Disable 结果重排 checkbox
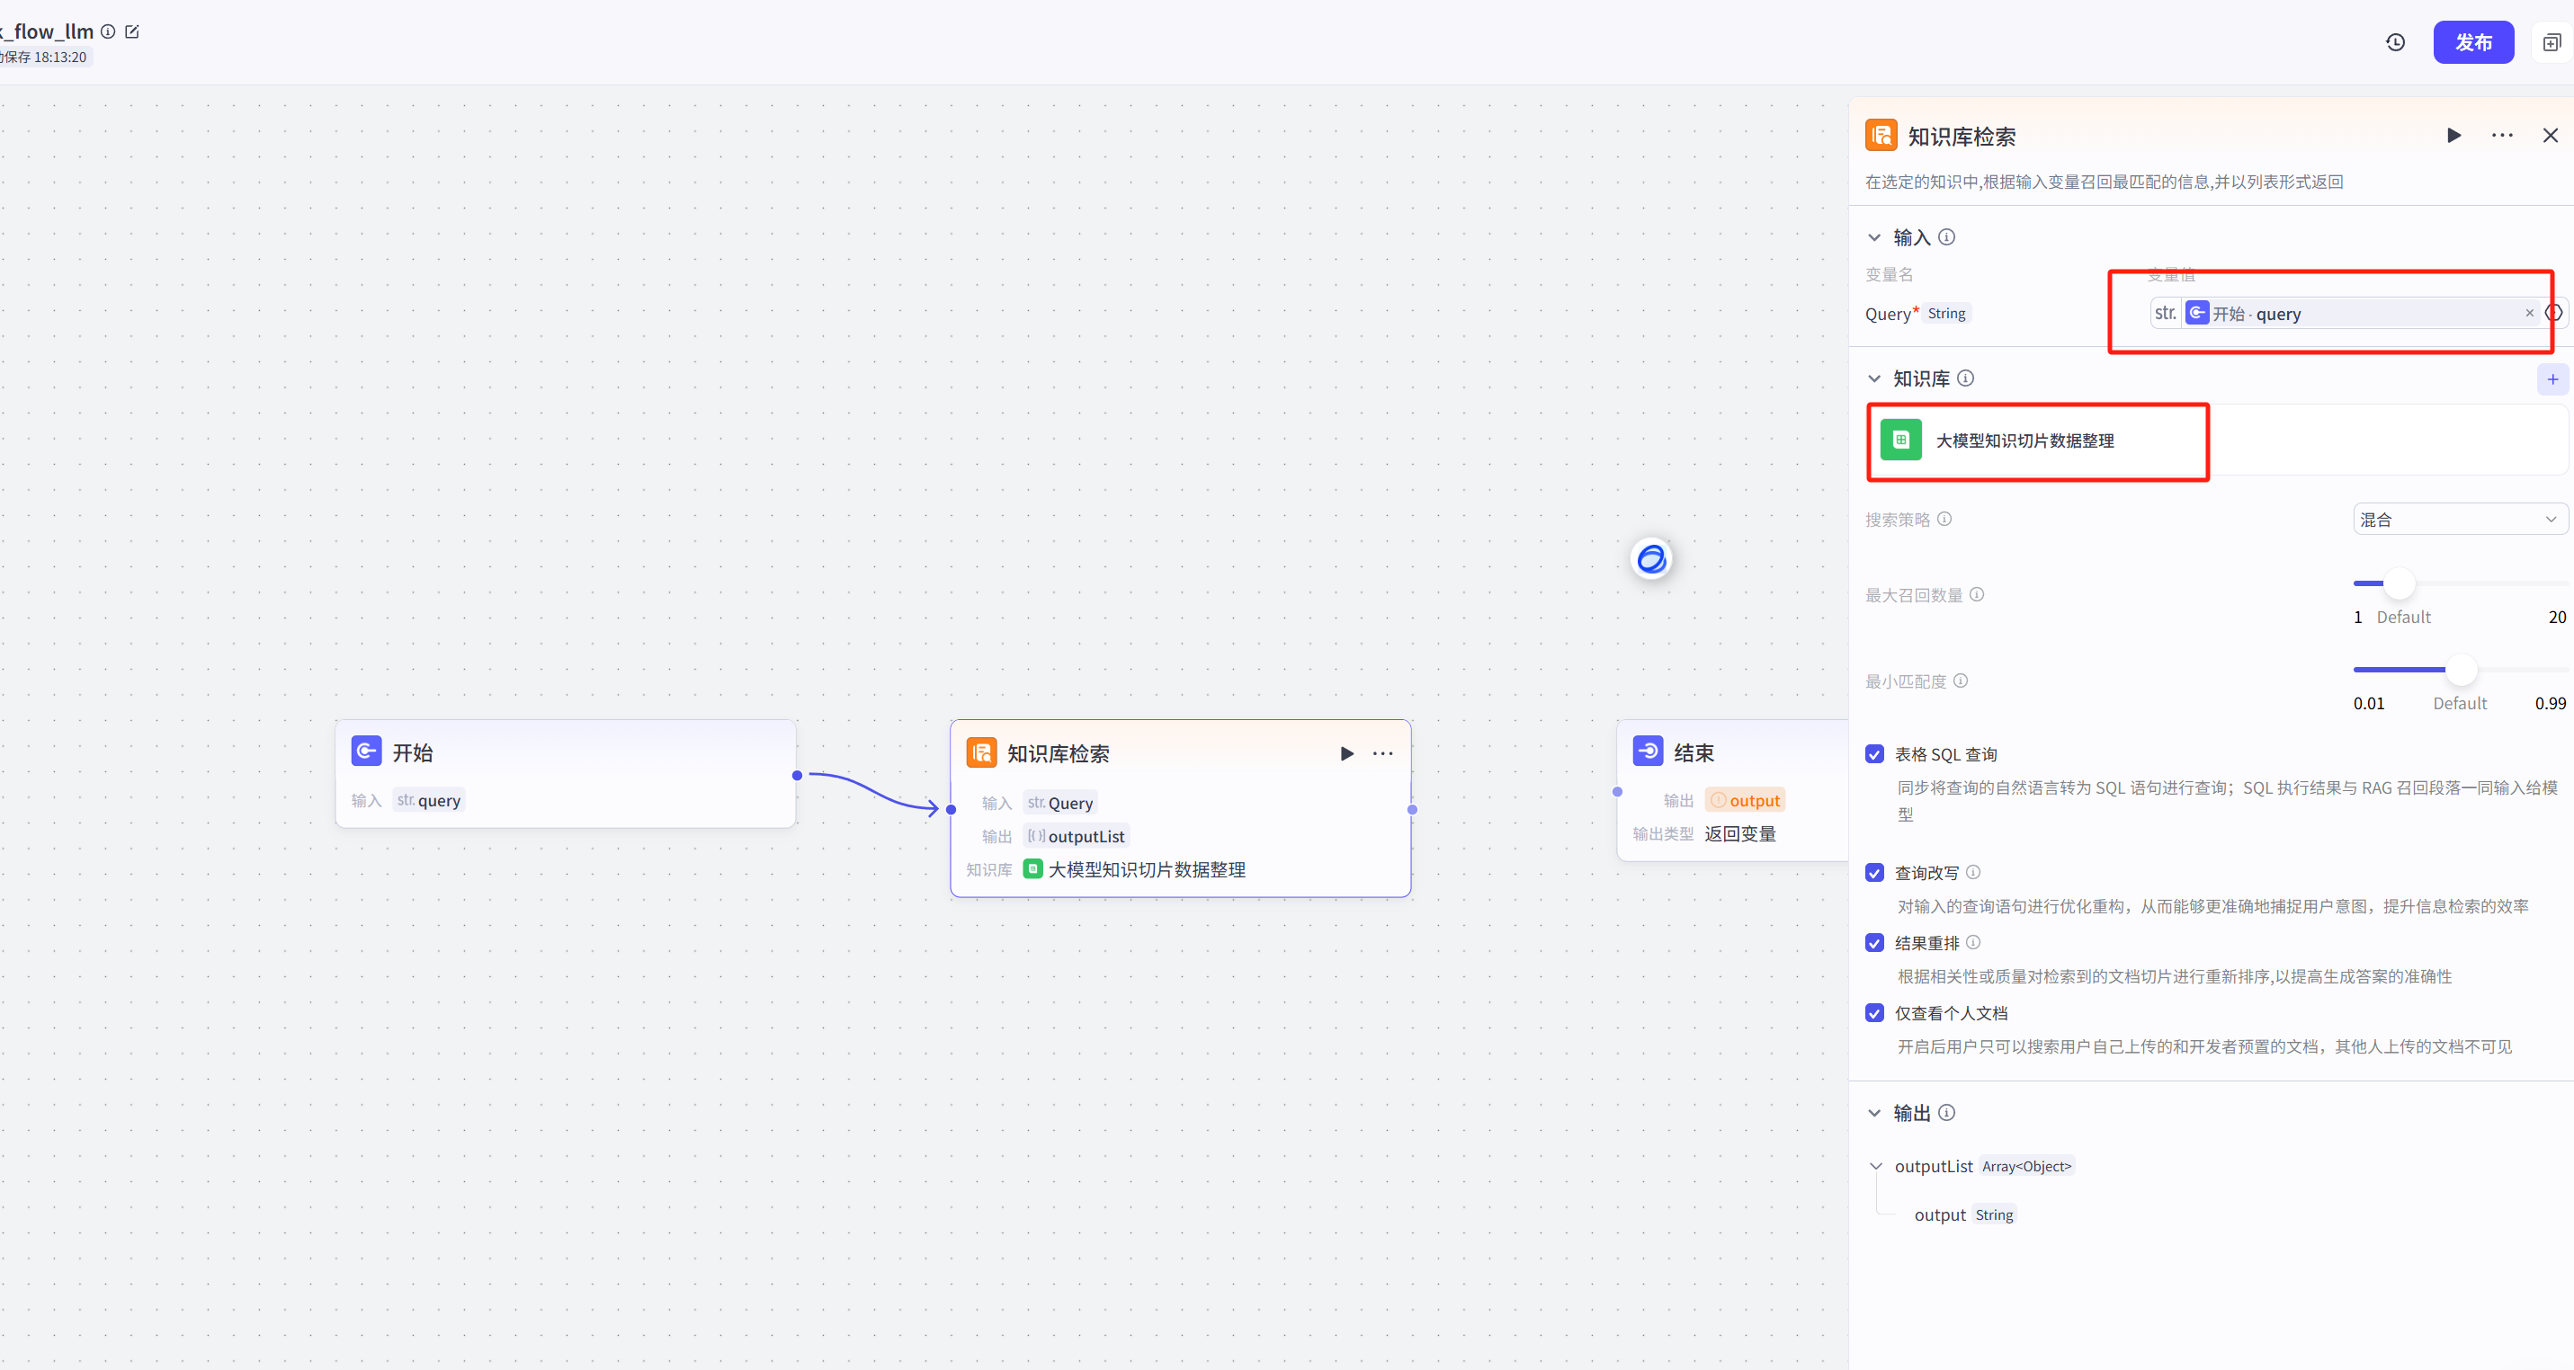The width and height of the screenshot is (2574, 1370). pos(1874,943)
